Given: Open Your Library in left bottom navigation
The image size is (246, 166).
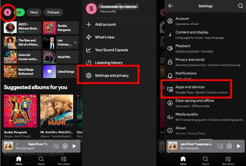Looking at the screenshot, I should click(x=64, y=160).
